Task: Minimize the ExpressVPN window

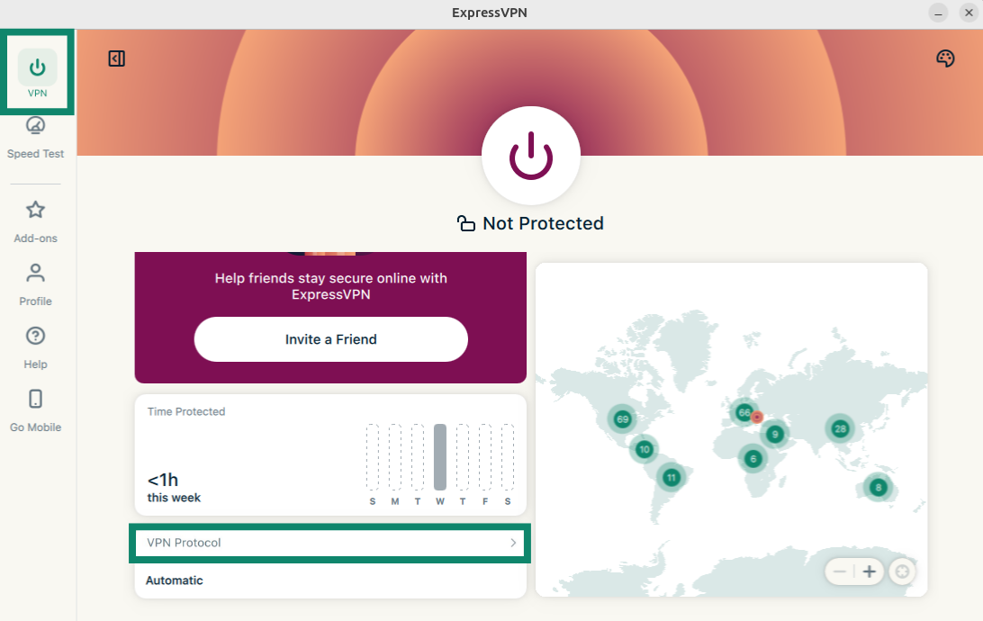Action: 939,13
